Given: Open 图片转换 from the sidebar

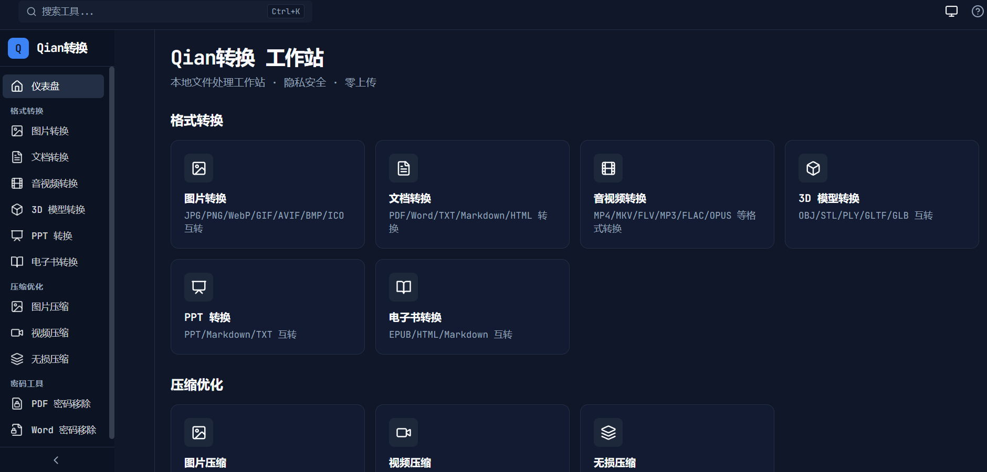Looking at the screenshot, I should point(54,131).
